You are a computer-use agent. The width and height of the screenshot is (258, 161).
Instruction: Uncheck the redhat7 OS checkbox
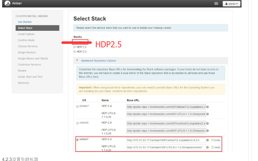(77, 140)
